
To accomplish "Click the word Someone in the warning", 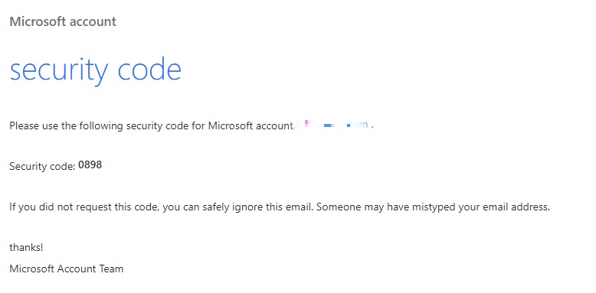I will (336, 207).
